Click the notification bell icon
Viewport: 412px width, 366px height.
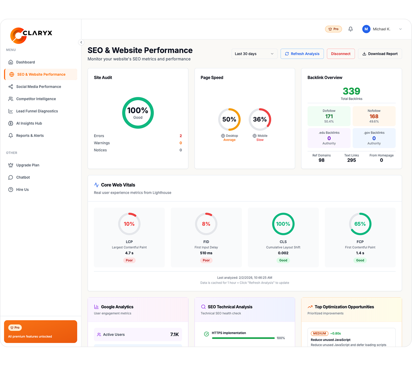[351, 29]
